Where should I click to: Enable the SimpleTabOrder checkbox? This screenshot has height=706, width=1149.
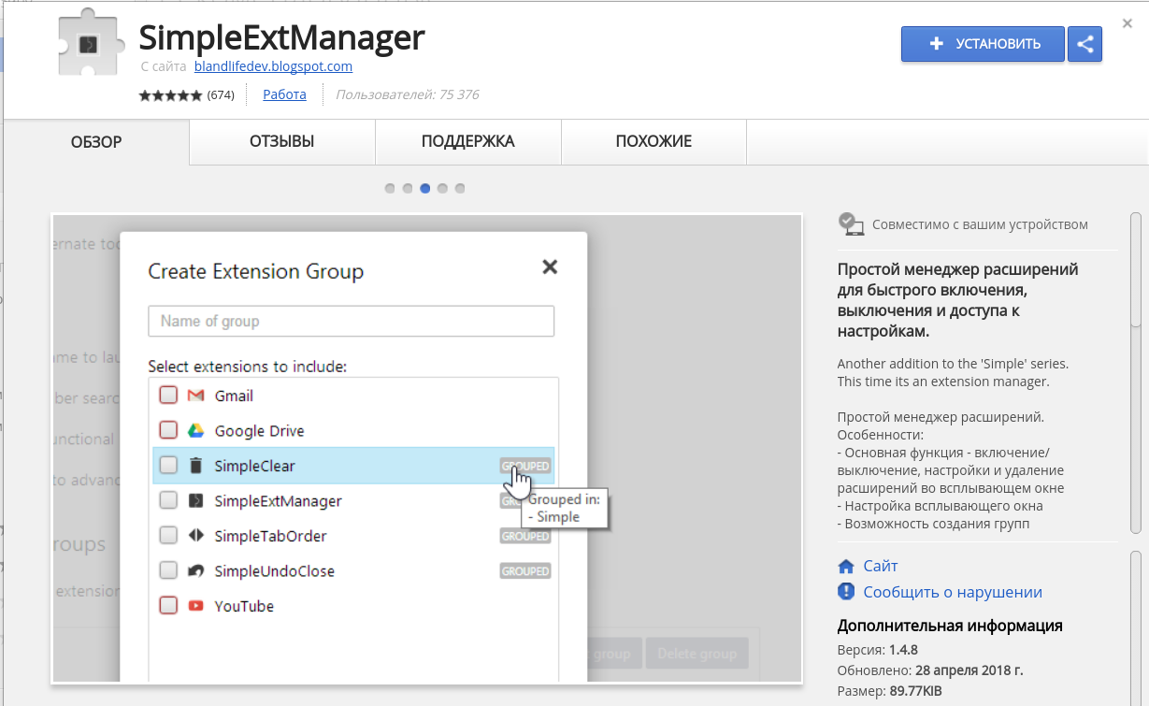(x=168, y=536)
